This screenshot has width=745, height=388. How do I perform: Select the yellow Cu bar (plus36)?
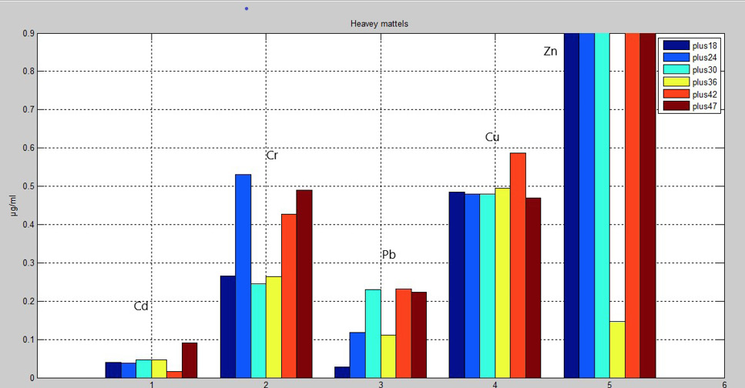pyautogui.click(x=502, y=283)
